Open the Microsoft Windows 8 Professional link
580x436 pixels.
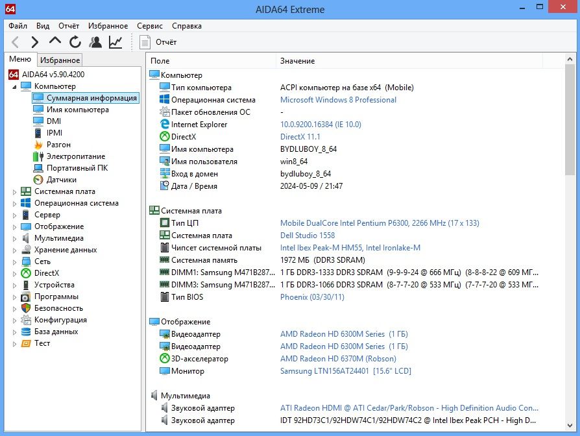pos(338,100)
